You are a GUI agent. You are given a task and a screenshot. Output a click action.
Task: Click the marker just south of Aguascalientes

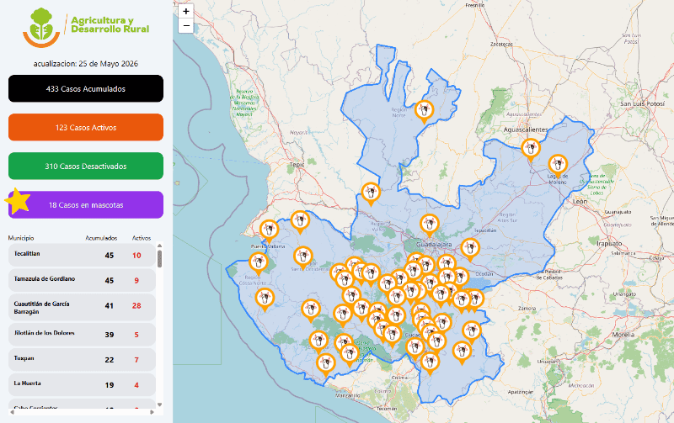(x=531, y=150)
